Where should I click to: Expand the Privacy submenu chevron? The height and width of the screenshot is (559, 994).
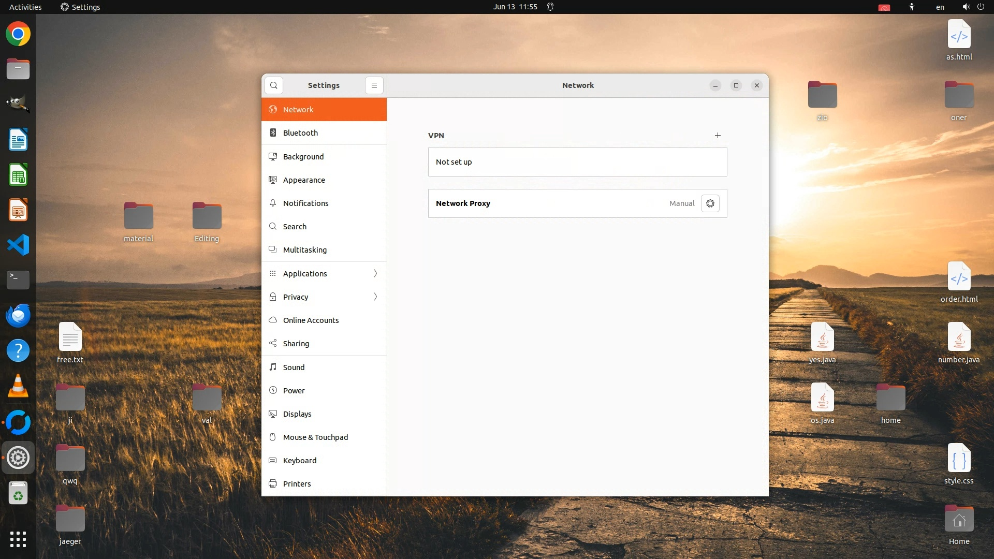pyautogui.click(x=375, y=297)
